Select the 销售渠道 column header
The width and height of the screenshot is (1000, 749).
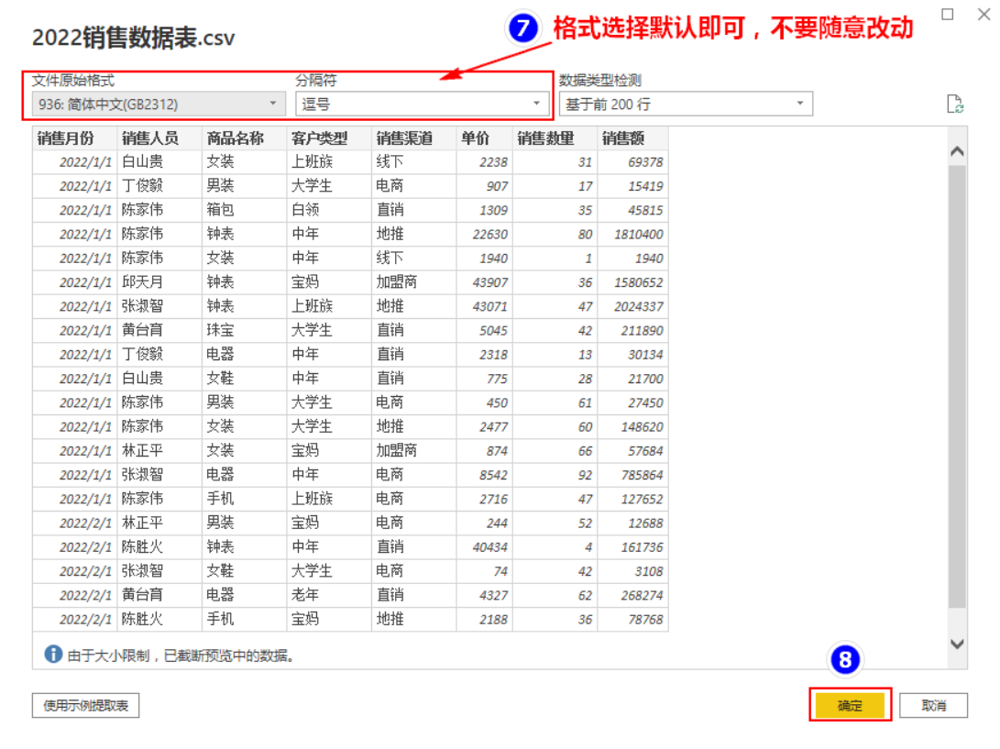pos(414,138)
